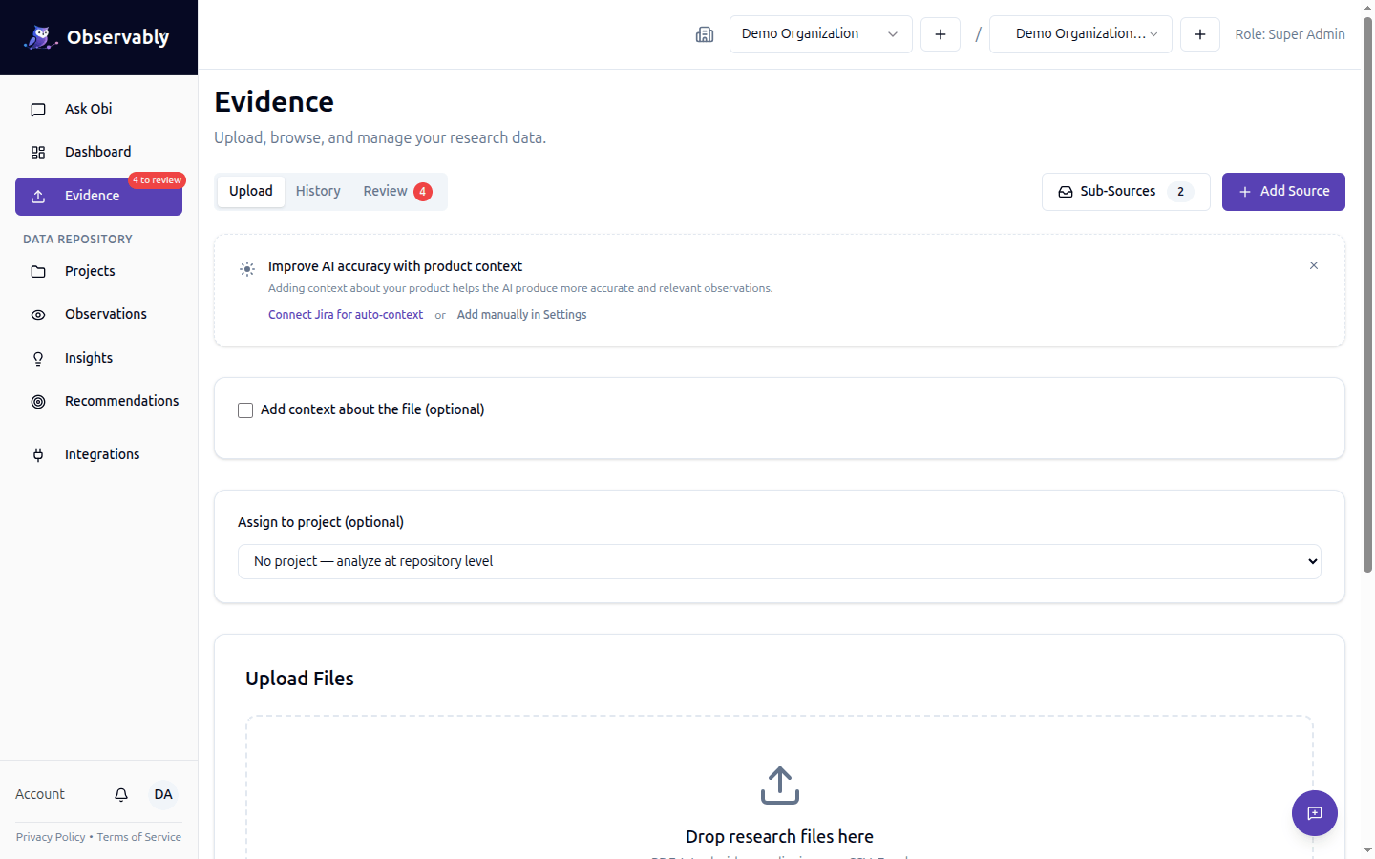Click the Add Source button
The image size is (1375, 859).
coord(1283,191)
